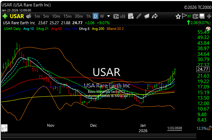Click the USA Rare Earth Inc name in data row

tap(19, 23)
